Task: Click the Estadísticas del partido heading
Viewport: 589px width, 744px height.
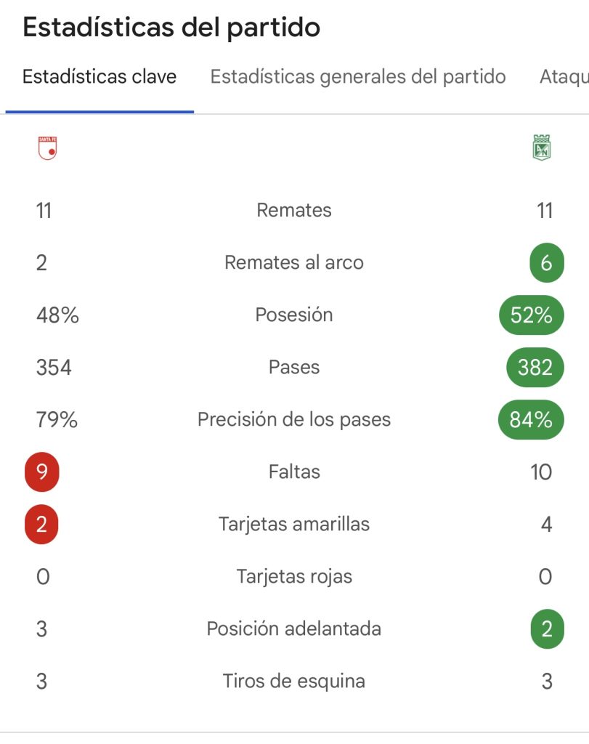Action: [171, 28]
